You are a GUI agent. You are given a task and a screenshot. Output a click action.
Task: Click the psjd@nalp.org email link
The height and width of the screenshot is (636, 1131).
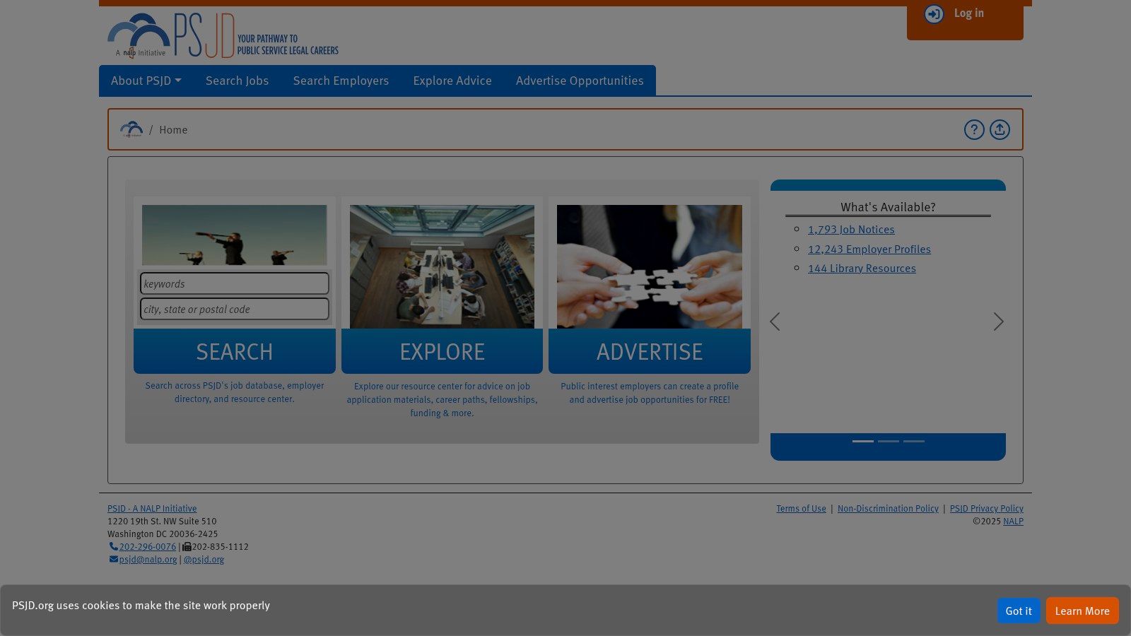(x=148, y=559)
